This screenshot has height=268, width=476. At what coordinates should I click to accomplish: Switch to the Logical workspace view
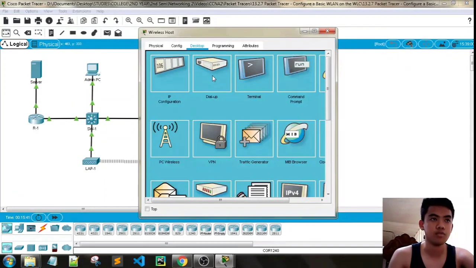pos(14,44)
